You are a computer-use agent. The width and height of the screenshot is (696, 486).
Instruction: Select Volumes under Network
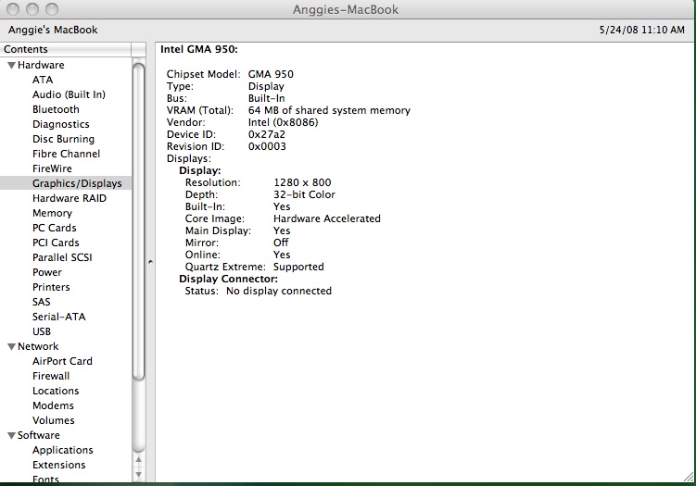tap(53, 420)
